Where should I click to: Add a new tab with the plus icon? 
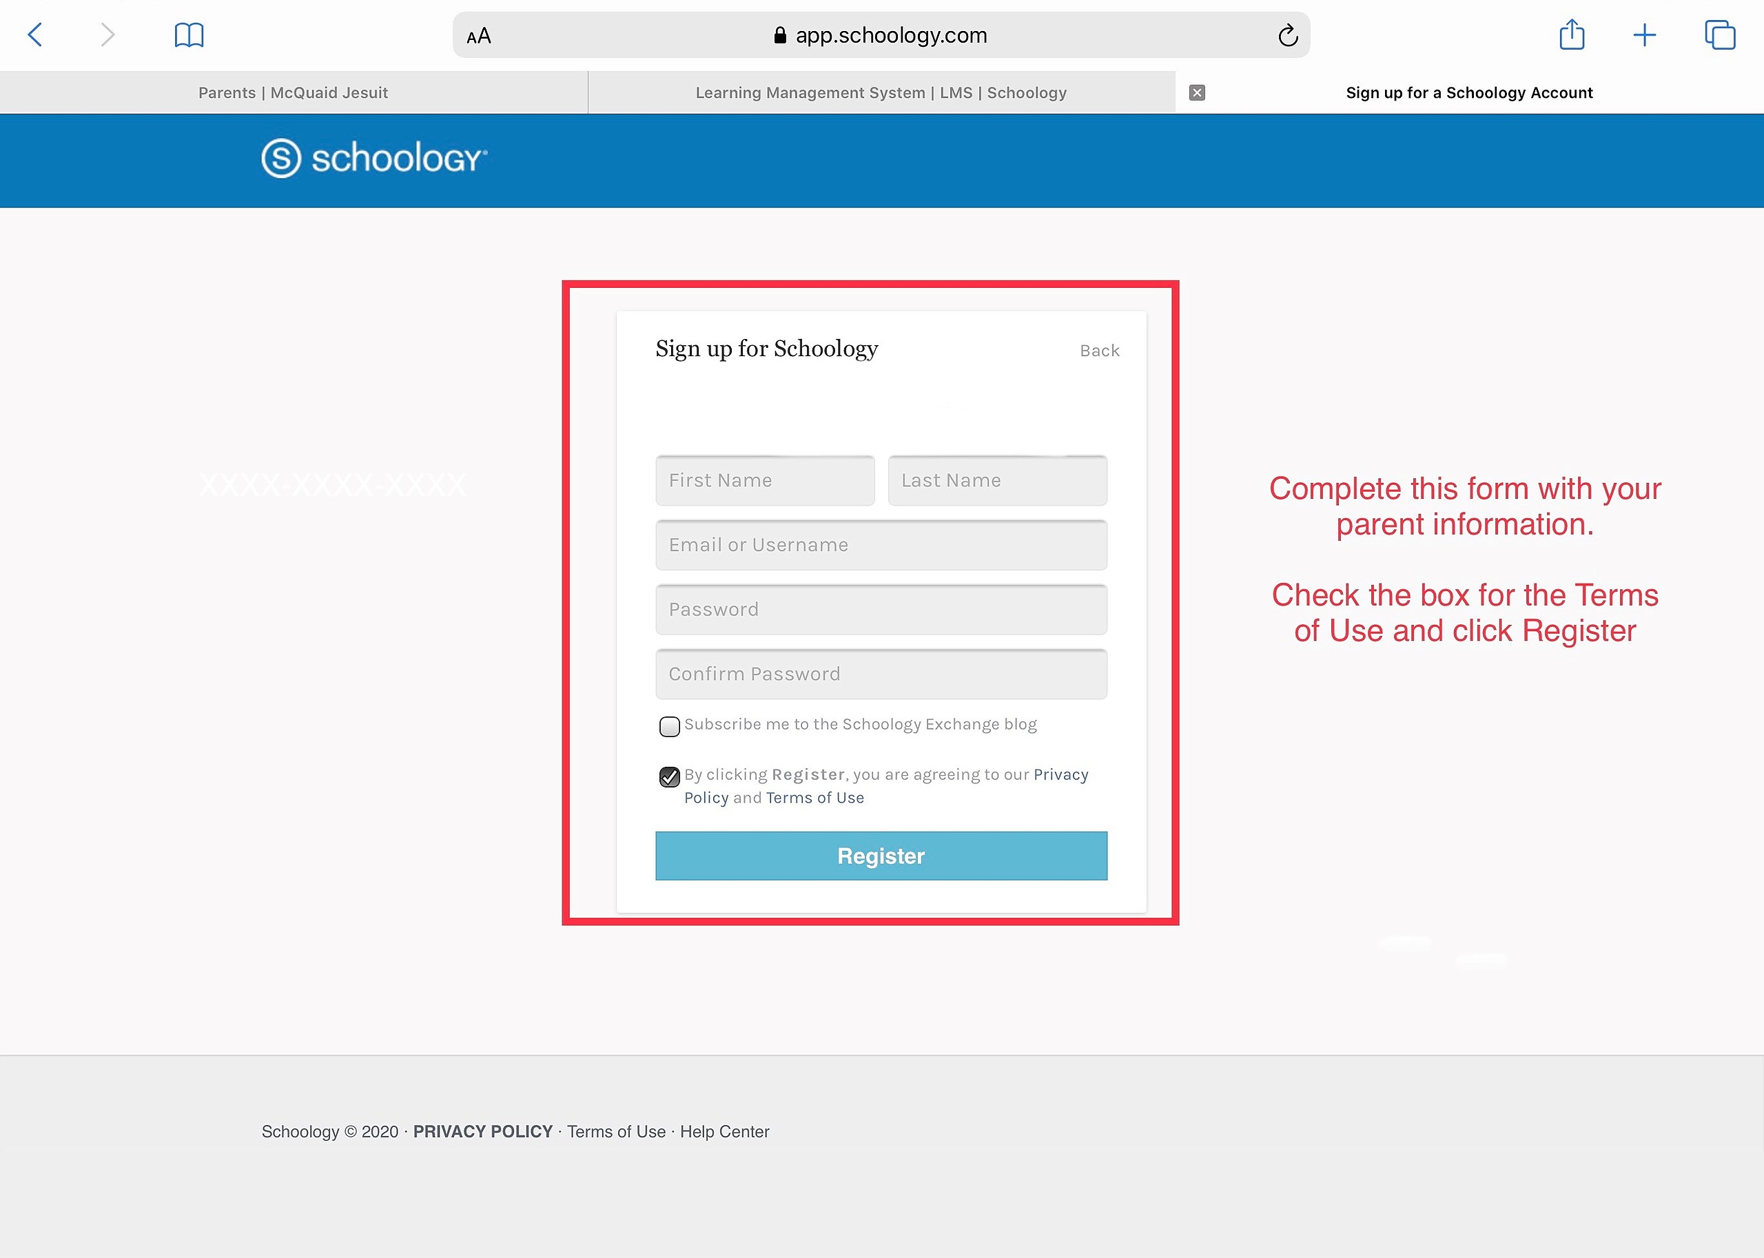tap(1644, 35)
